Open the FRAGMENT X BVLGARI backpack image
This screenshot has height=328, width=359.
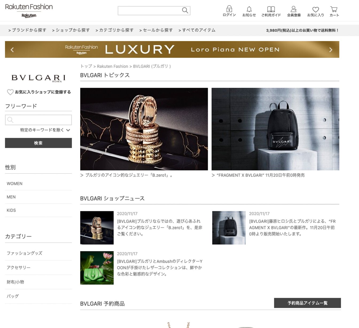tap(275, 129)
